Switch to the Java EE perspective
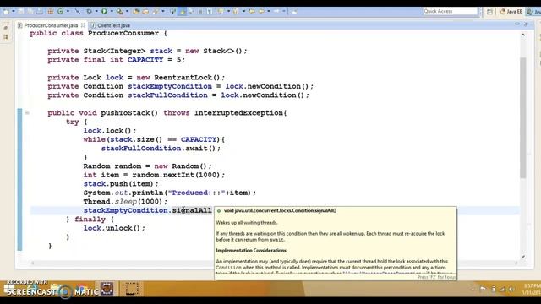The height and width of the screenshot is (304, 541). click(x=511, y=11)
